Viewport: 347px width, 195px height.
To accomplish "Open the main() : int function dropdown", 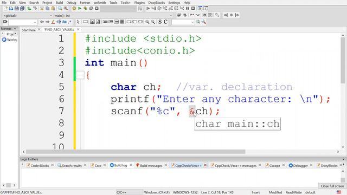I will 171,16.
